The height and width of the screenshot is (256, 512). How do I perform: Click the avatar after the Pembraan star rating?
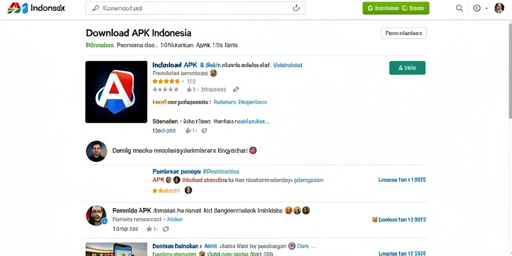[188, 190]
